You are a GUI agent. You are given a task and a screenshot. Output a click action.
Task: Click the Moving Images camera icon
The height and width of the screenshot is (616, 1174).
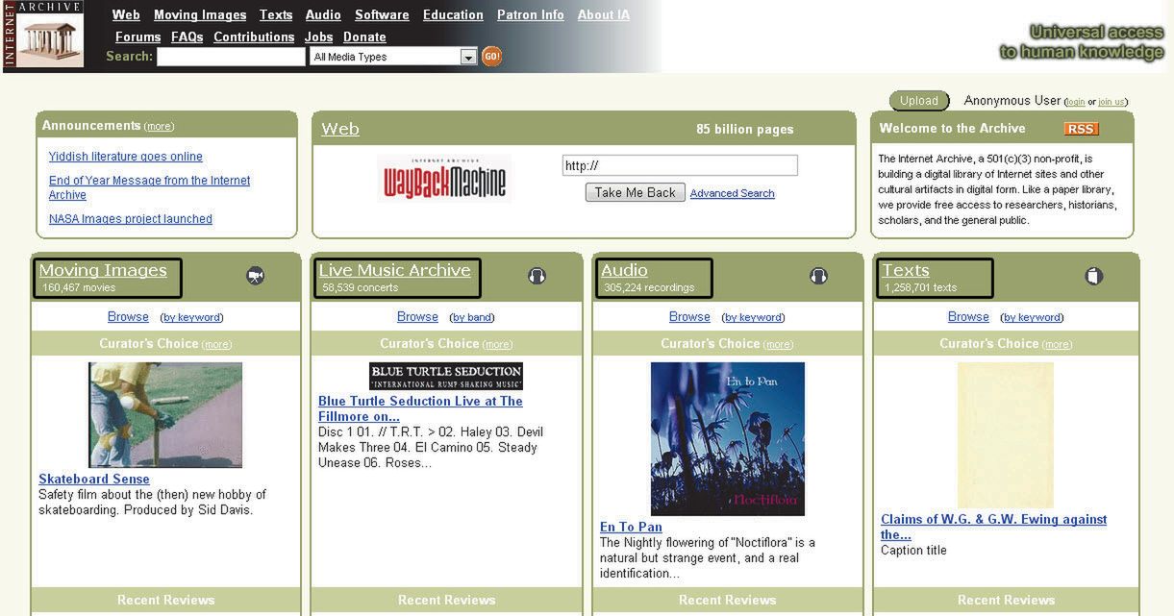pyautogui.click(x=255, y=276)
